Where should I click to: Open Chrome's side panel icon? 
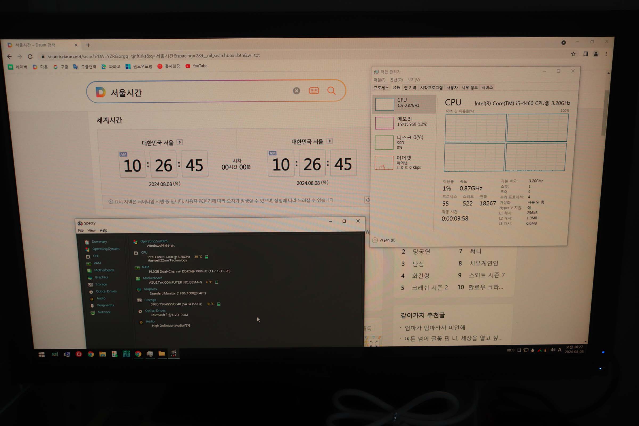(x=586, y=54)
